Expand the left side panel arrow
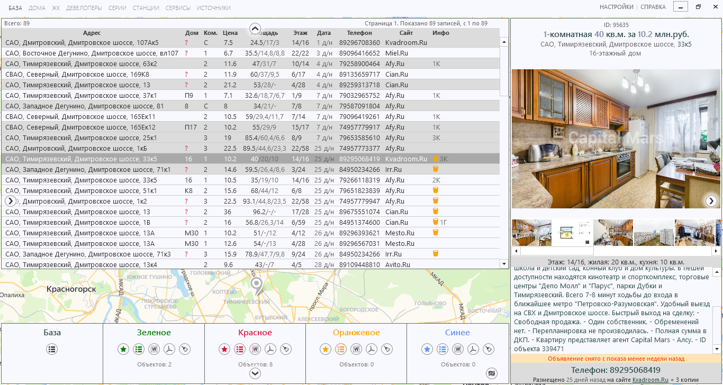Screen dimensions: 723x385 pyautogui.click(x=10, y=201)
